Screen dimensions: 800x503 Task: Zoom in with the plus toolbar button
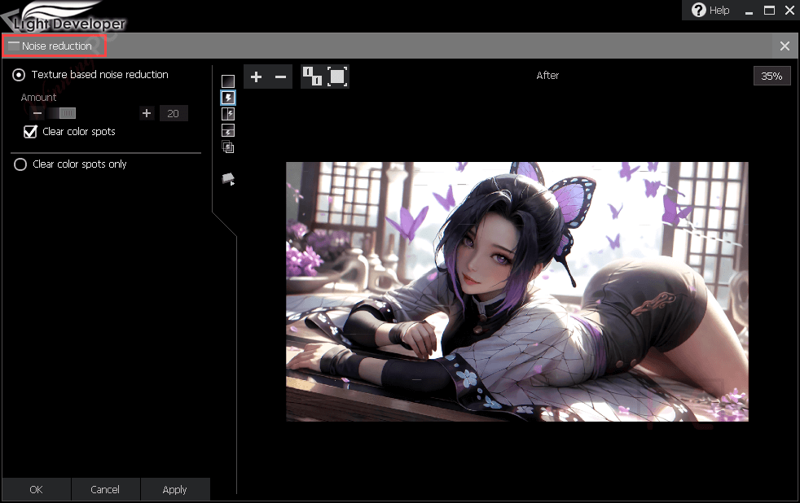click(256, 77)
